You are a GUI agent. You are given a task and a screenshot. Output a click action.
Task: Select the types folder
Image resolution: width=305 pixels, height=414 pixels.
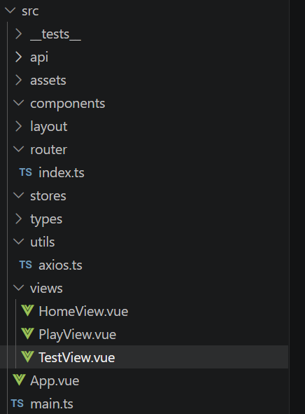tap(46, 219)
